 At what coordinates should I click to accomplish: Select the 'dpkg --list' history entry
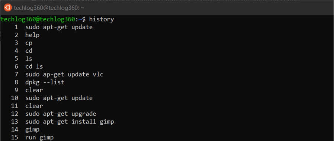pos(45,82)
